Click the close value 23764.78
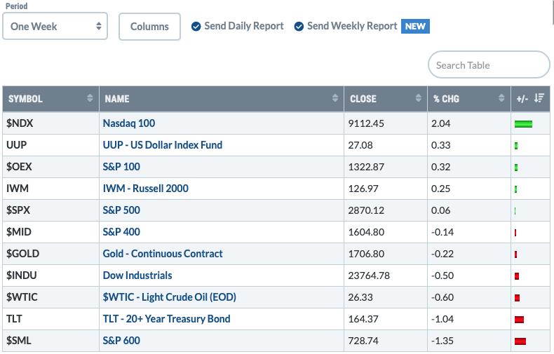554x354 pixels. point(369,275)
